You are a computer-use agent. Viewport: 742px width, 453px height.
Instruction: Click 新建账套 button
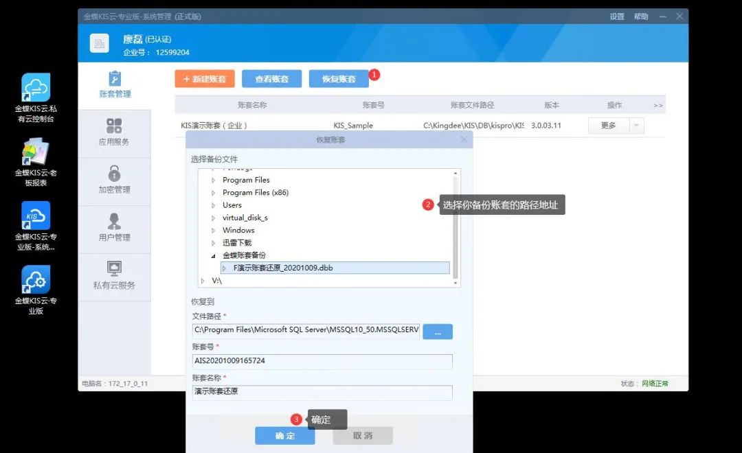click(205, 79)
